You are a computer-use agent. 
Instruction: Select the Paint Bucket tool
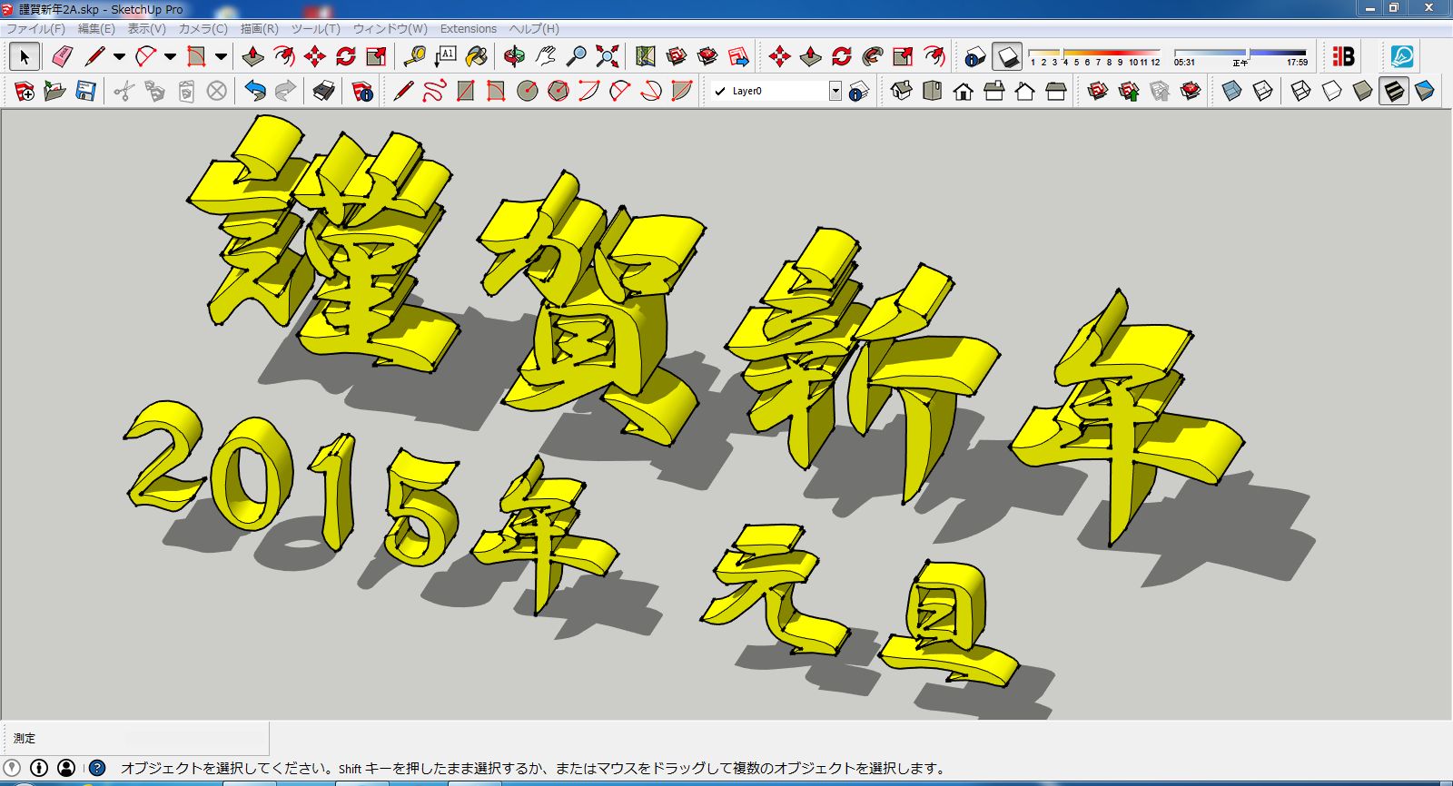click(x=477, y=57)
